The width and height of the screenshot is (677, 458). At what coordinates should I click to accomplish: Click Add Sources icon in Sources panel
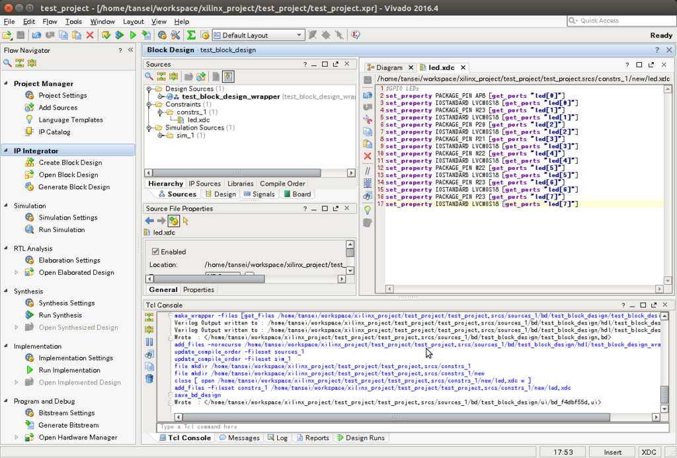pos(201,77)
